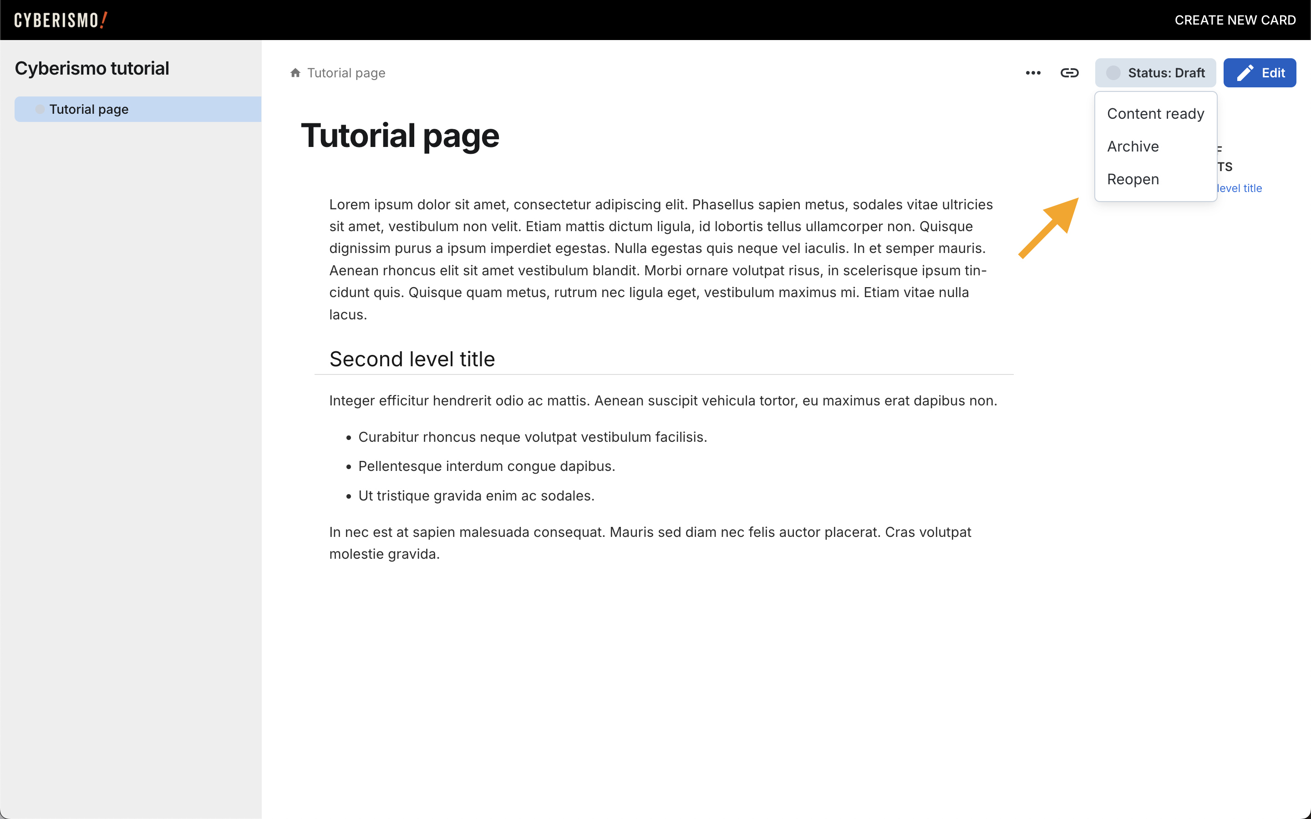Viewport: 1311px width, 819px height.
Task: Click the Second level title heading
Action: [412, 359]
